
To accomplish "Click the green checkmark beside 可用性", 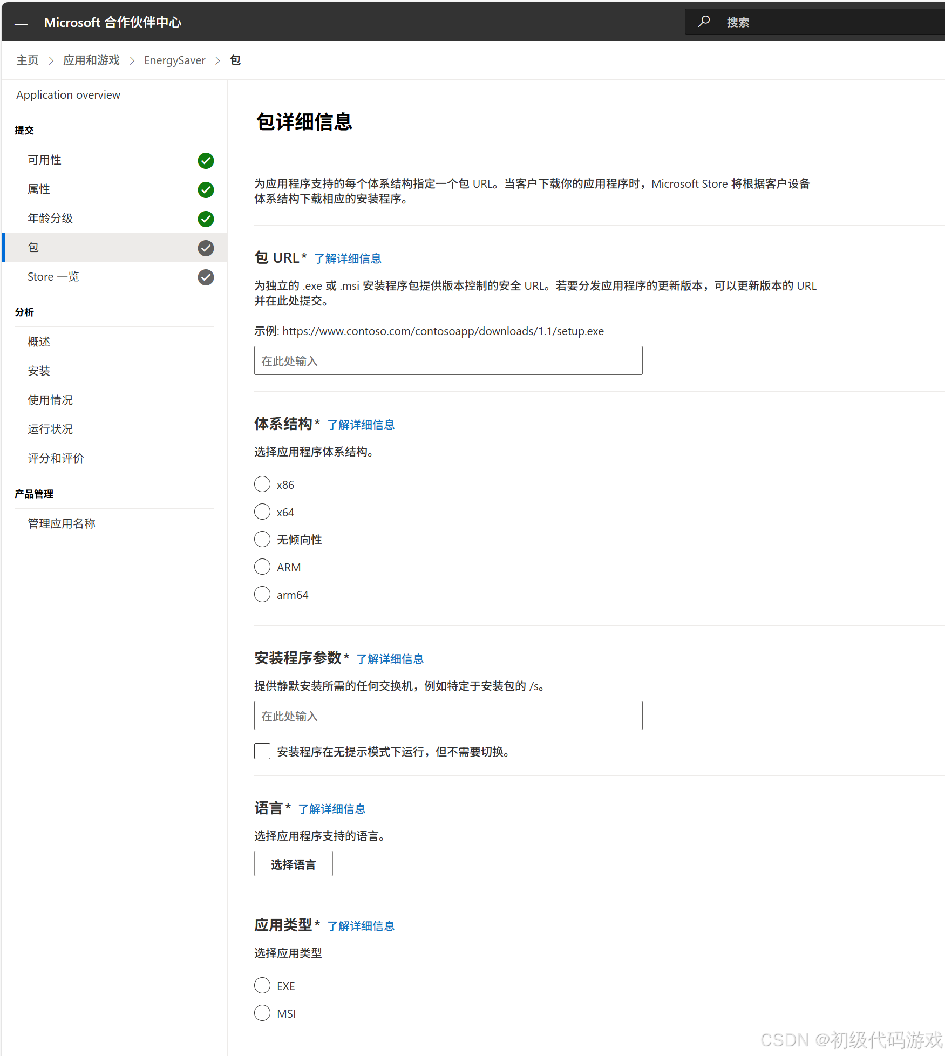I will tap(206, 161).
